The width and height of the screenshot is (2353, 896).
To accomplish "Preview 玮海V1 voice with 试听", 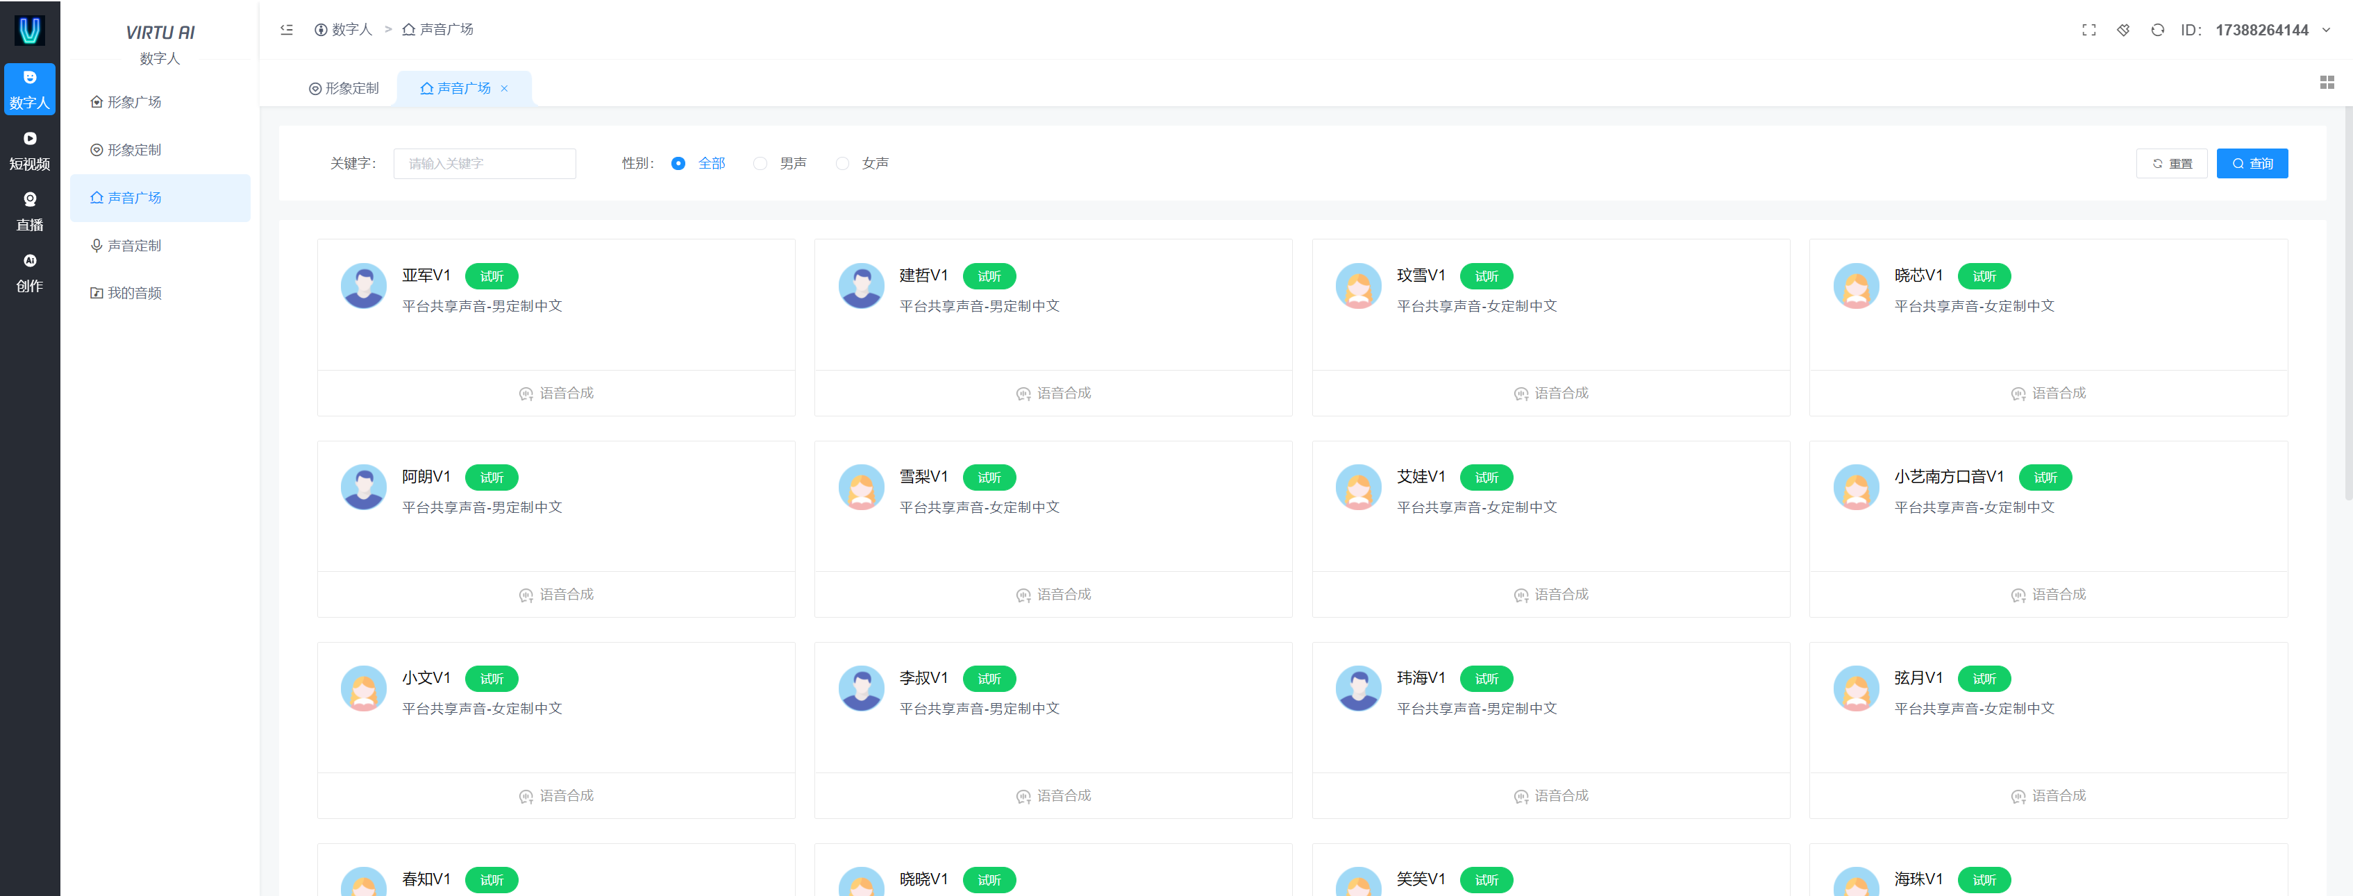I will pos(1486,679).
